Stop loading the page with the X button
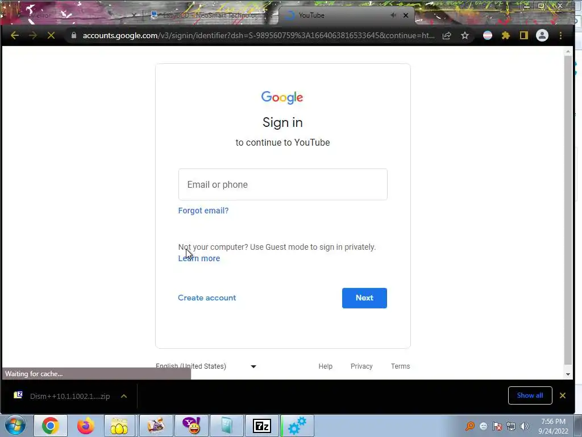The height and width of the screenshot is (437, 582). click(x=51, y=36)
